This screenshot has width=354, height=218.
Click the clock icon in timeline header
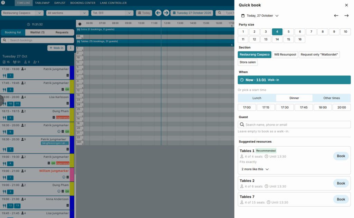80,24
